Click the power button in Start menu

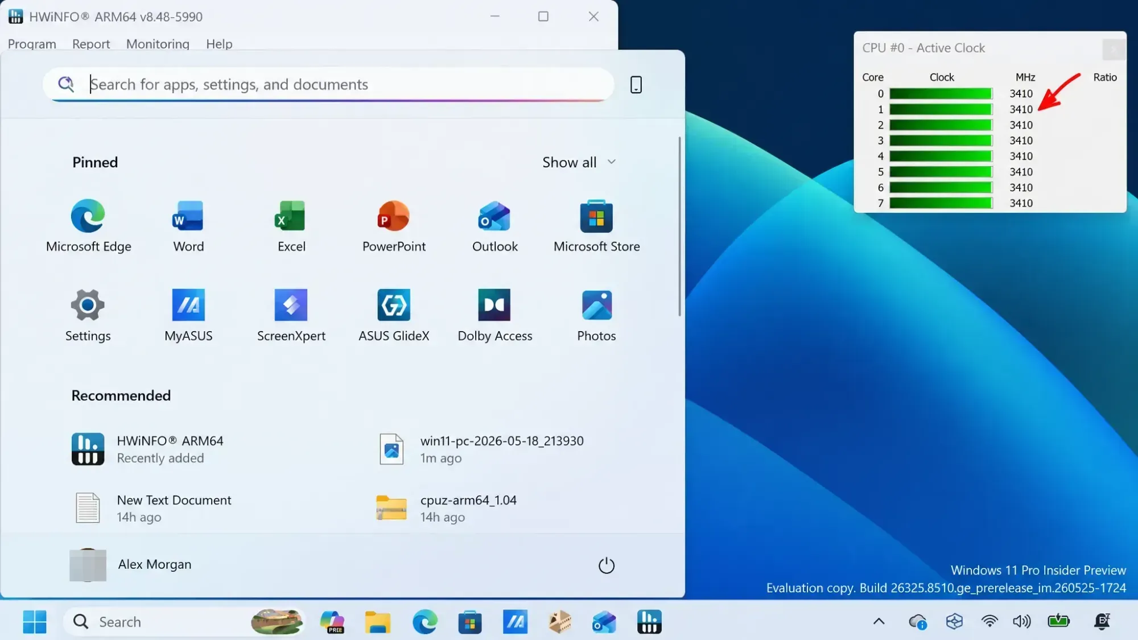click(x=606, y=565)
